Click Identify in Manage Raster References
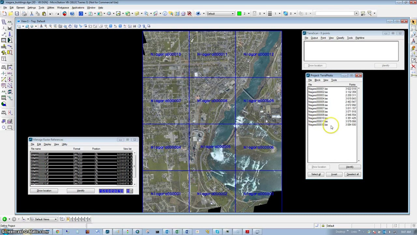This screenshot has width=417, height=235. pos(80,191)
